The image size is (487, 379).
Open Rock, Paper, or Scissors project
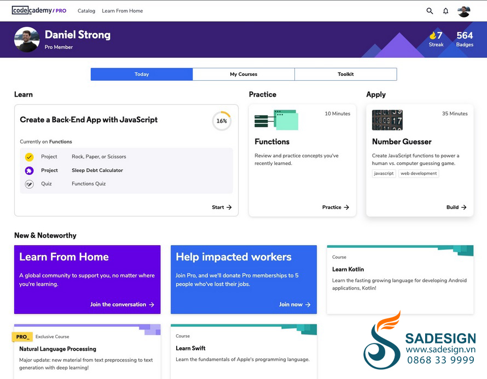tap(98, 157)
